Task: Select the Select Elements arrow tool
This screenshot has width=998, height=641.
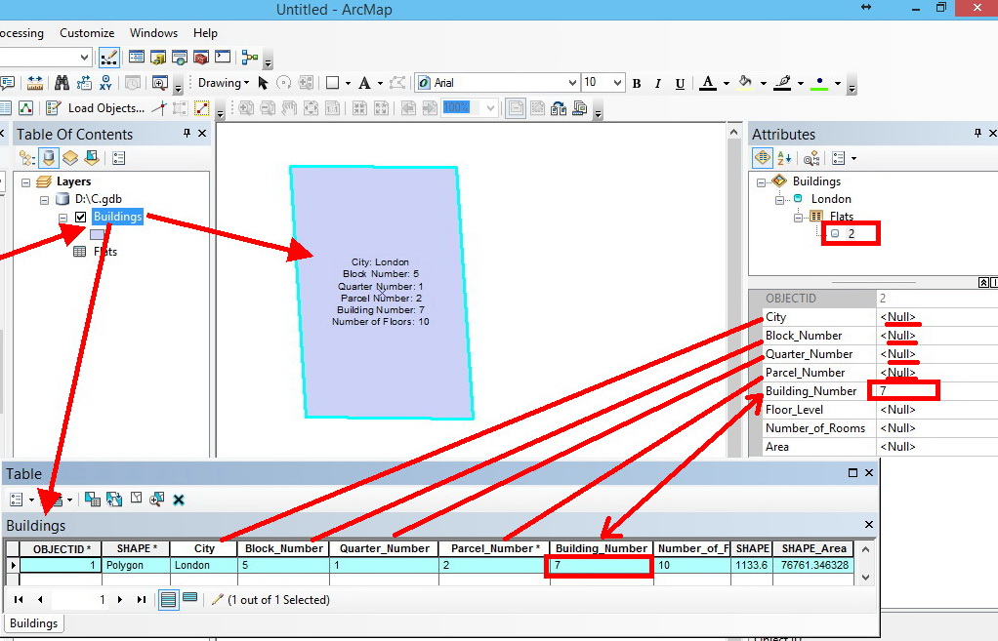Action: click(263, 83)
